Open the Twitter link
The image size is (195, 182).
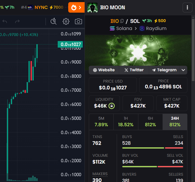pyautogui.click(x=134, y=70)
